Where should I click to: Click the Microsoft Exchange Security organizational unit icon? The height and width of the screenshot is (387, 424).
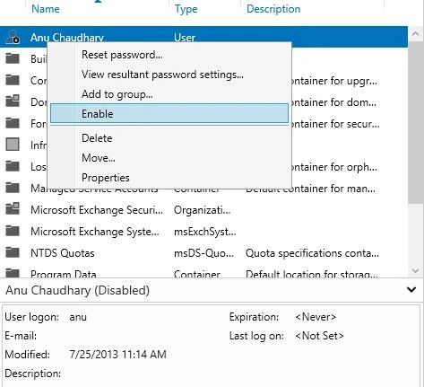[x=13, y=209]
